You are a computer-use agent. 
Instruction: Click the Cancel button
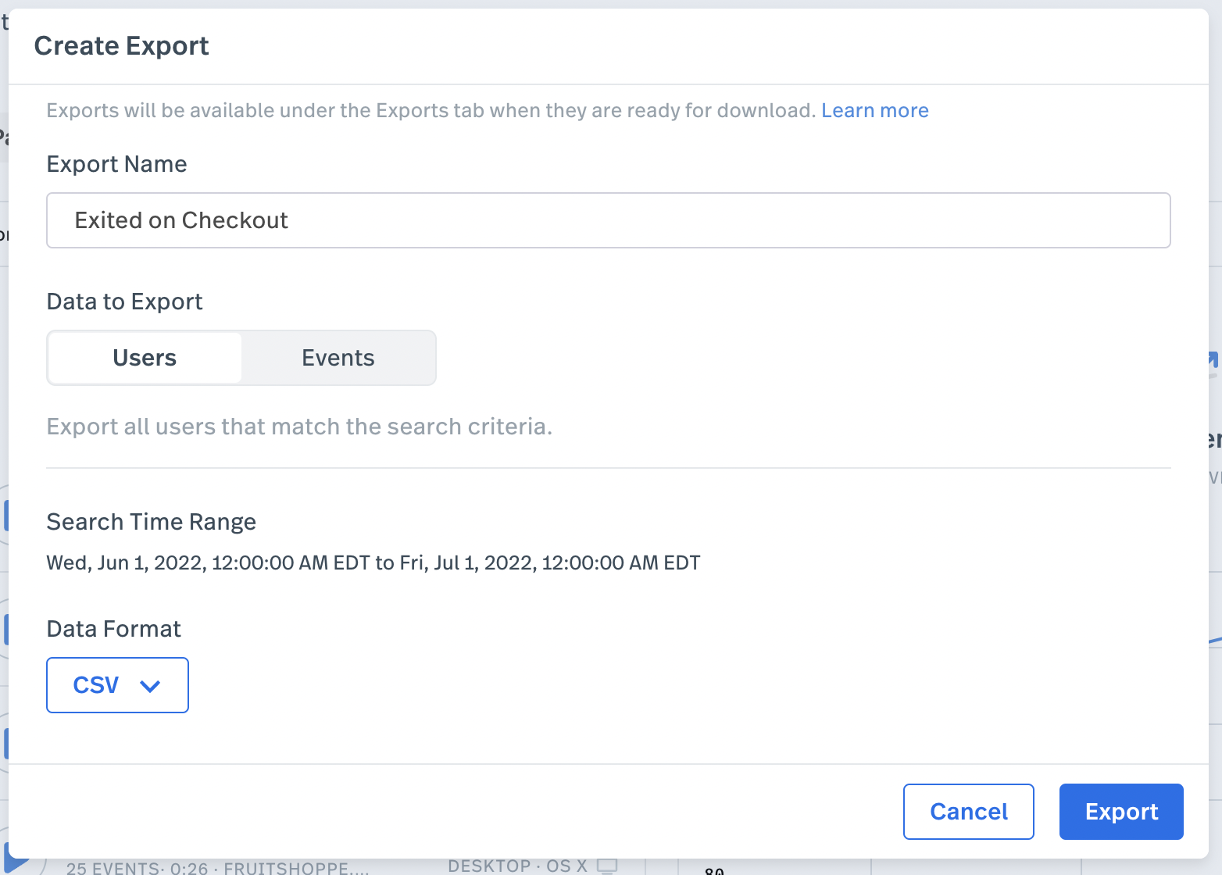(x=968, y=812)
